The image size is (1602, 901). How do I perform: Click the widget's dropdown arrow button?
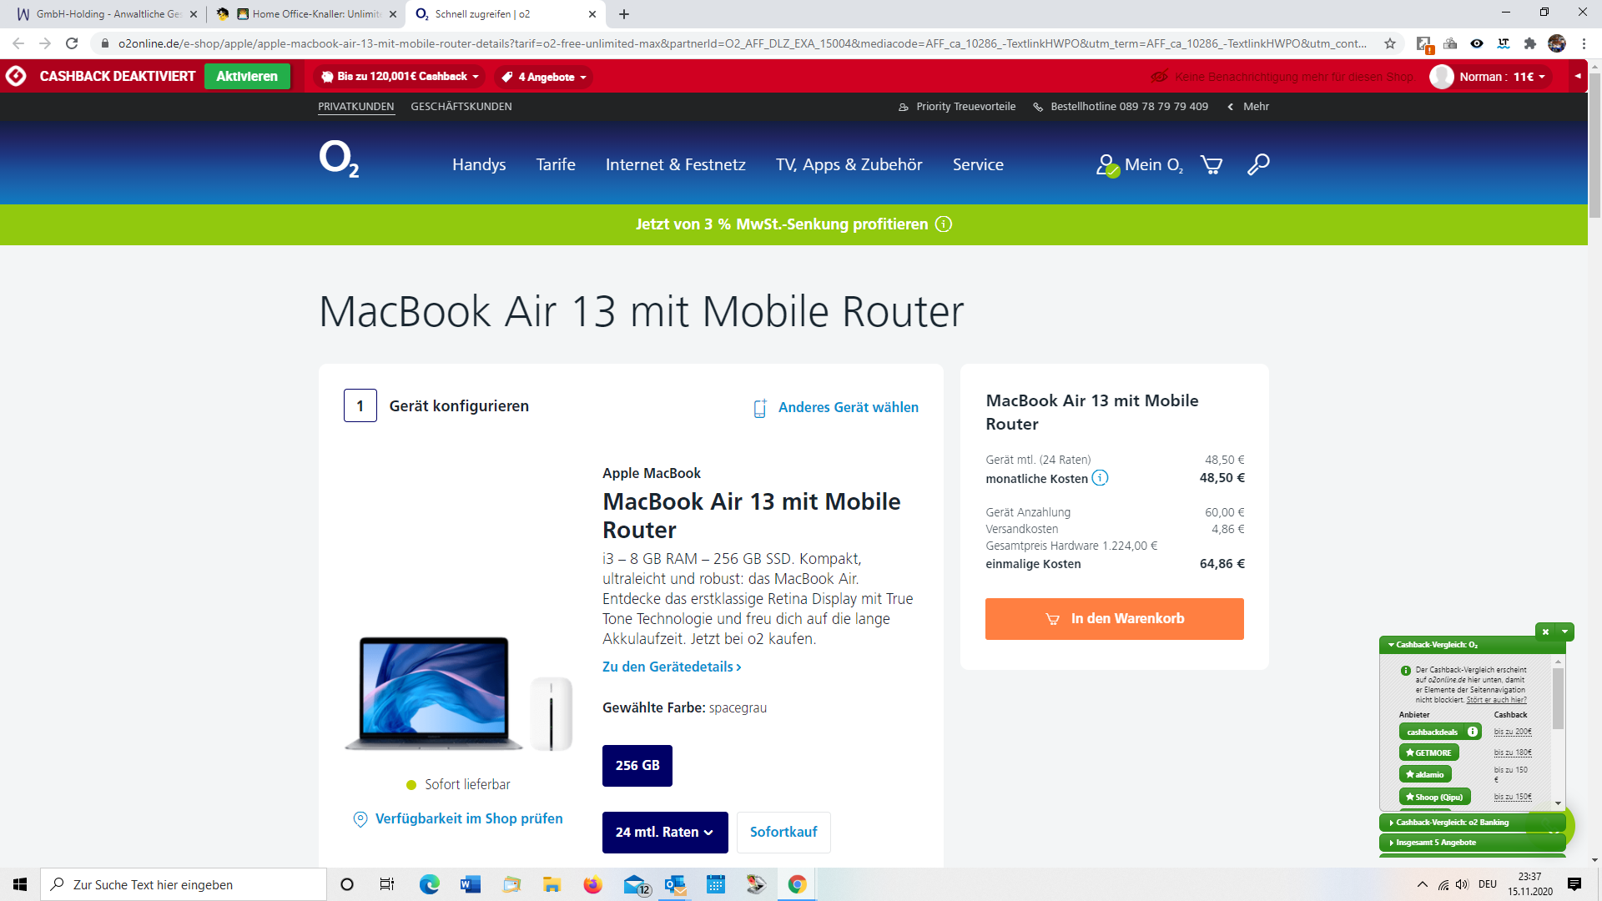1565,632
